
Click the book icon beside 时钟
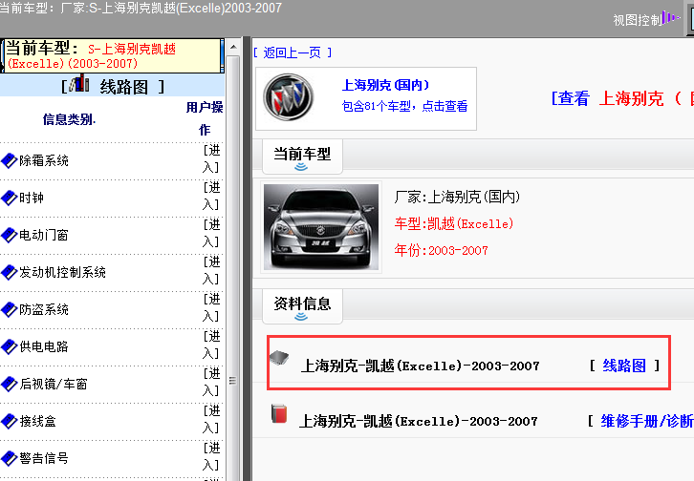click(9, 198)
